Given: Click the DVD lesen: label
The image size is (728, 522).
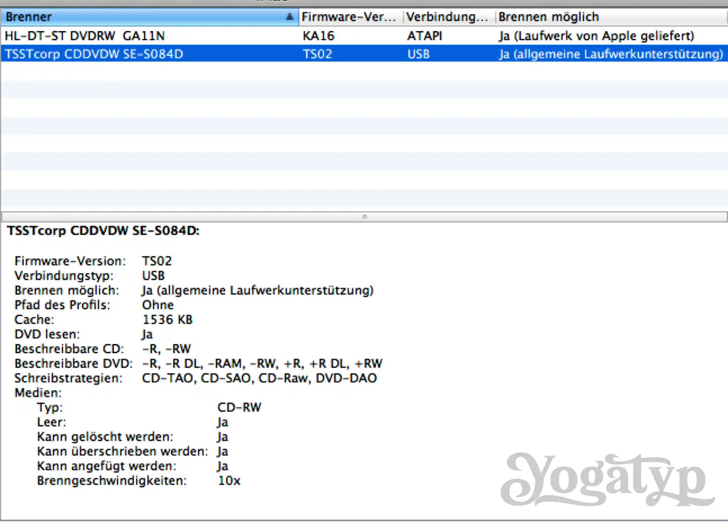Looking at the screenshot, I should pos(47,334).
